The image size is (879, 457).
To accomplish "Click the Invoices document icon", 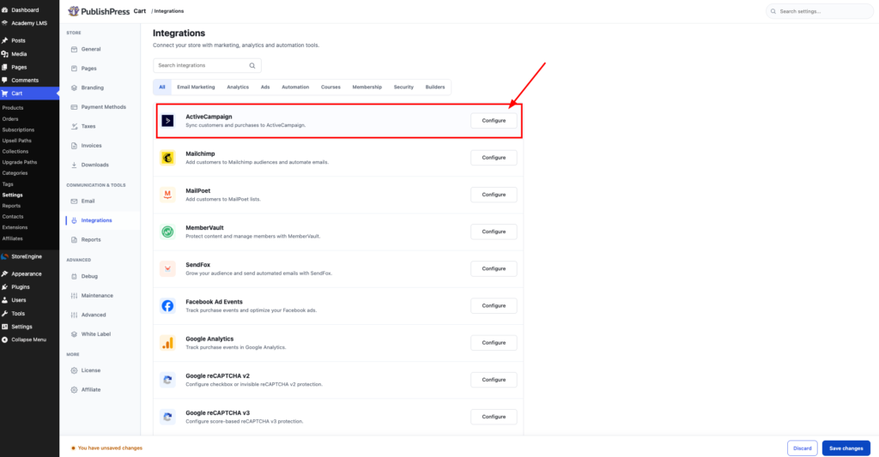I will click(74, 146).
